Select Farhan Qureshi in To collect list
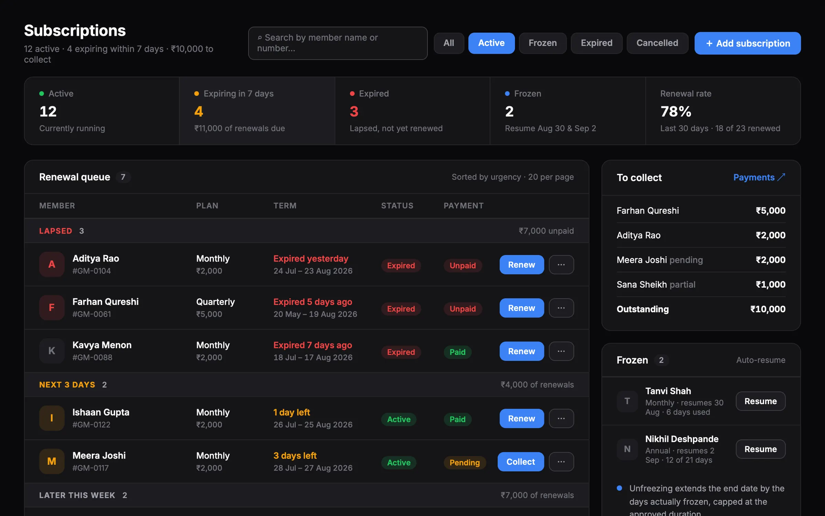The image size is (825, 516). (701, 211)
